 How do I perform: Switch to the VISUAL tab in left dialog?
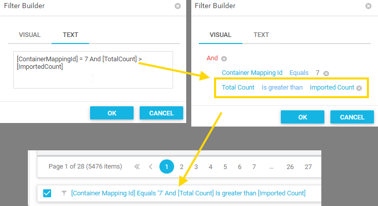(29, 35)
